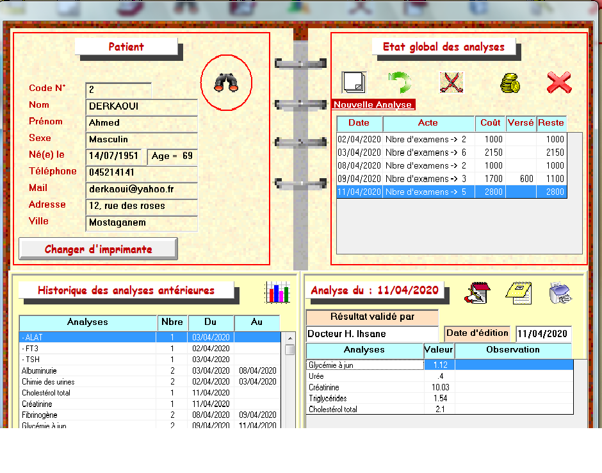Select Créatinine result value 10.03
Image resolution: width=602 pixels, height=473 pixels.
pyautogui.click(x=440, y=387)
